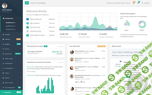Open the Art Director dropdown
This screenshot has height=95, width=152.
coord(7,12)
